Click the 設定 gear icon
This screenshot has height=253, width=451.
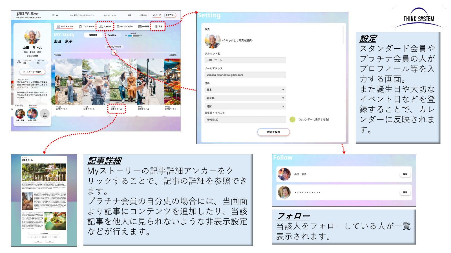[x=156, y=26]
